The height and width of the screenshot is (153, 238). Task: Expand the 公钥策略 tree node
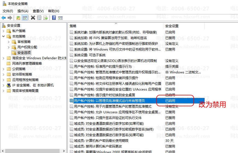(x=3, y=69)
